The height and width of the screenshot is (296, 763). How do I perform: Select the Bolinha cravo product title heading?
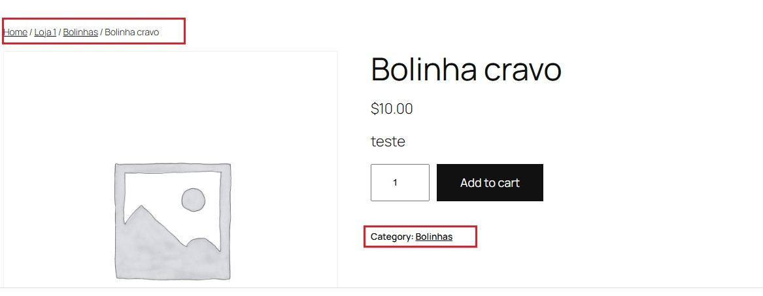(x=466, y=69)
